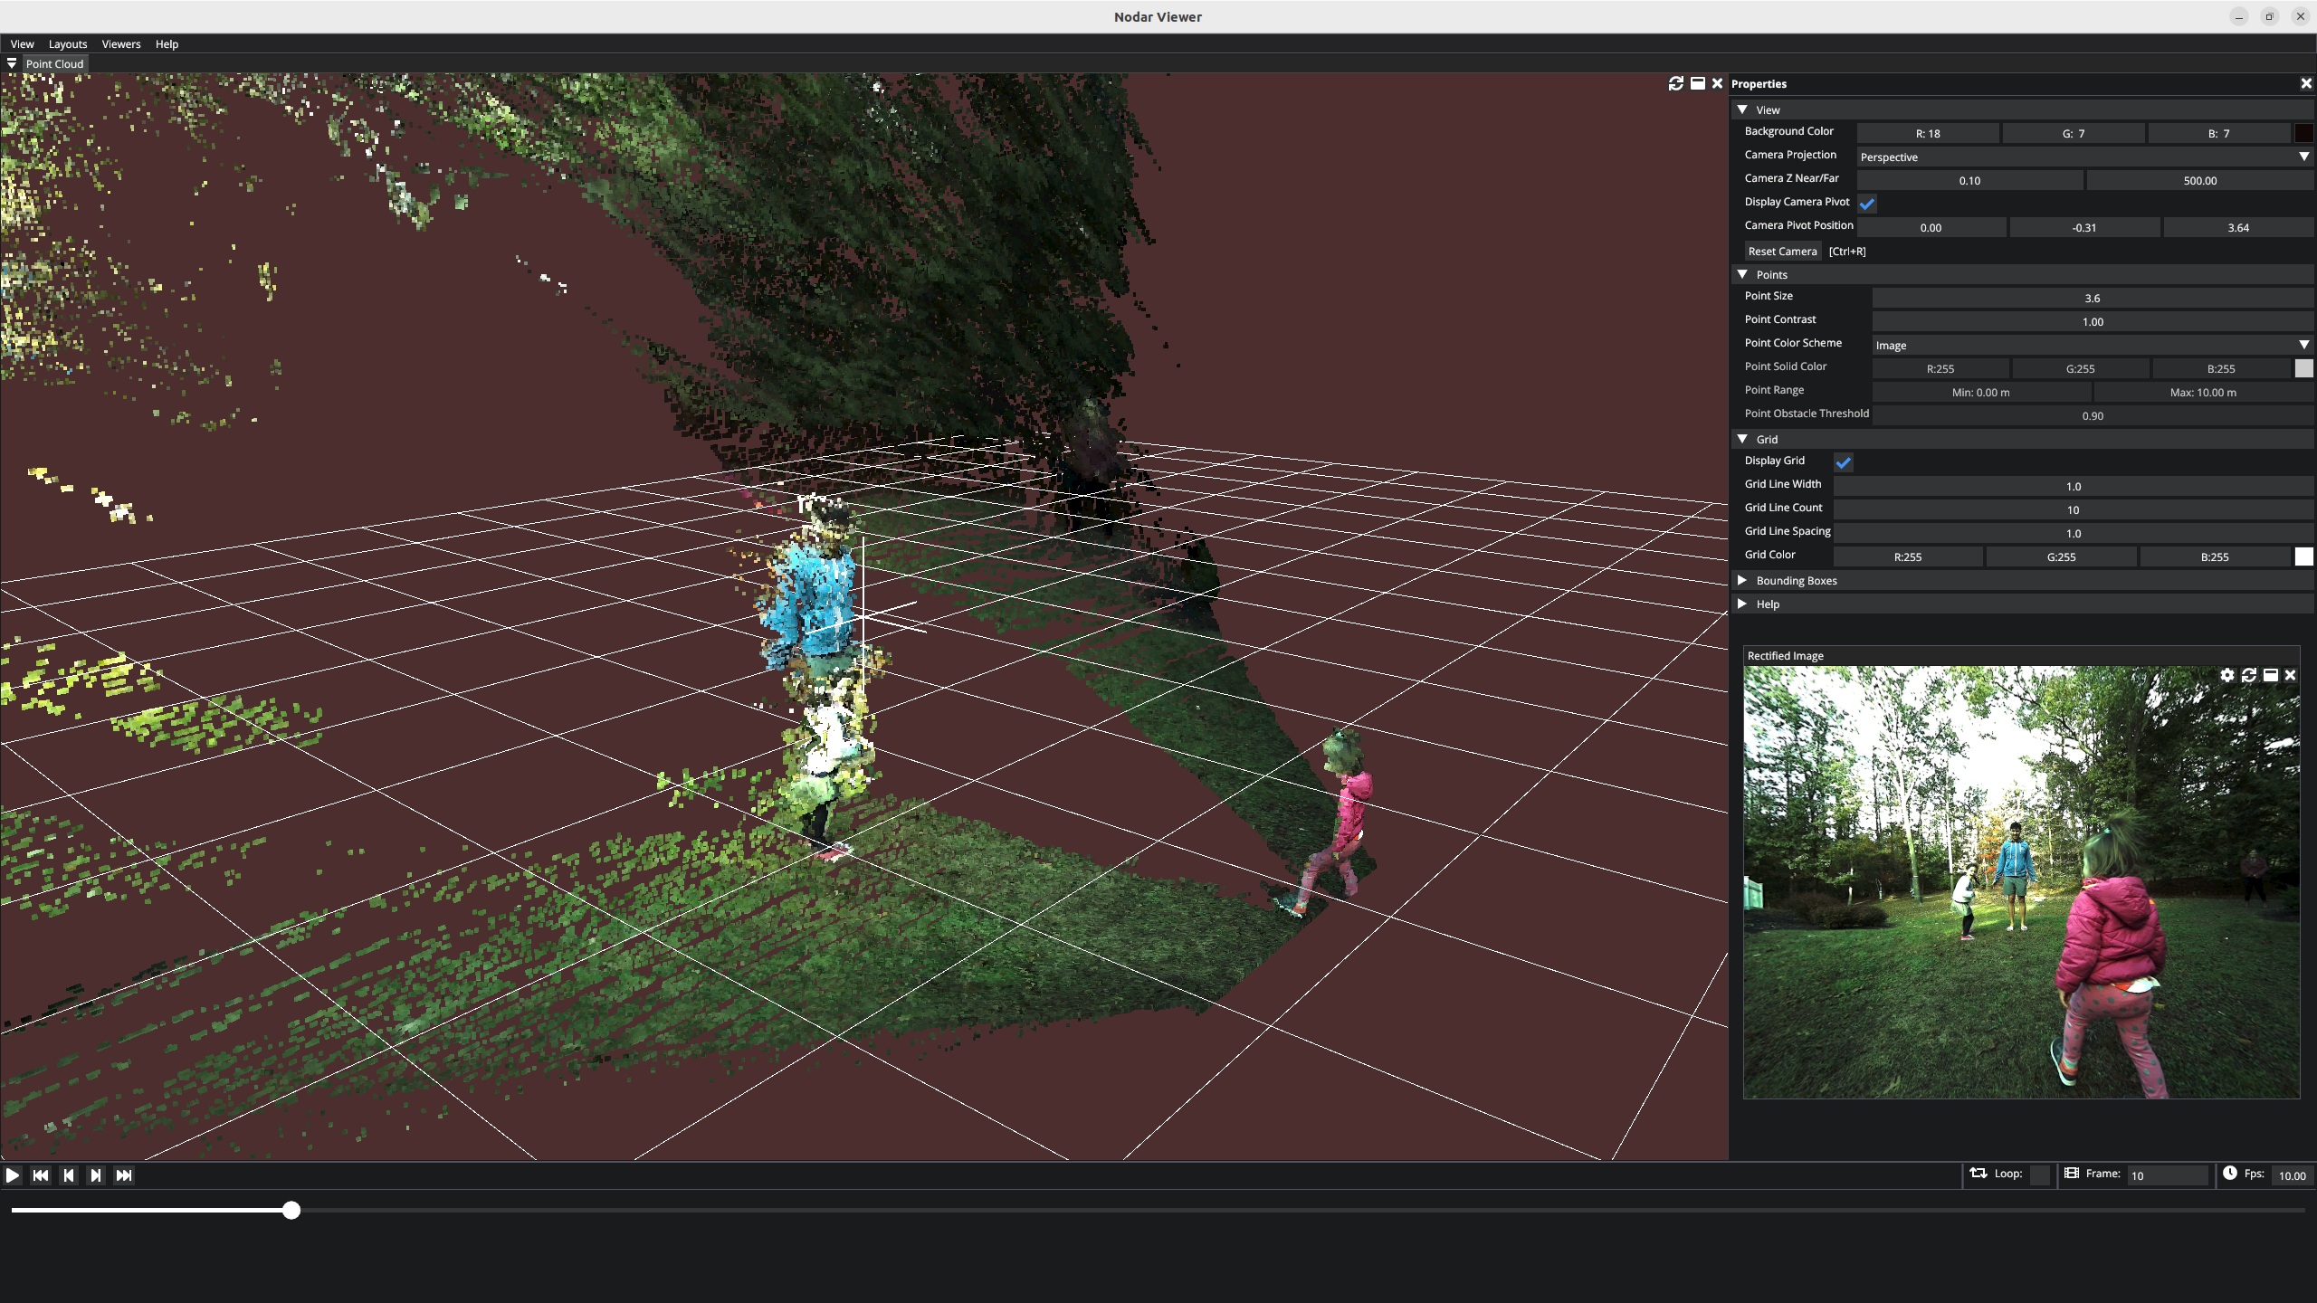Uncheck Display Camera Pivot checkbox
2317x1303 pixels.
point(1867,204)
